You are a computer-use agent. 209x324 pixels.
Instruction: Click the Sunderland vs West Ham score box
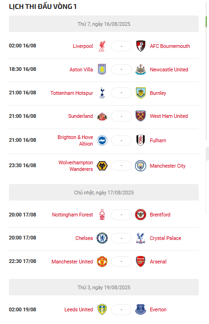pyautogui.click(x=121, y=116)
